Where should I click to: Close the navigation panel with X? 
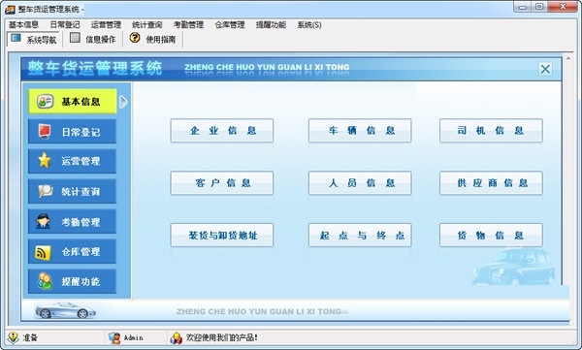pyautogui.click(x=545, y=69)
